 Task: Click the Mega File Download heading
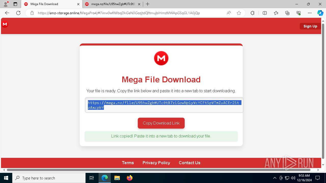(161, 80)
